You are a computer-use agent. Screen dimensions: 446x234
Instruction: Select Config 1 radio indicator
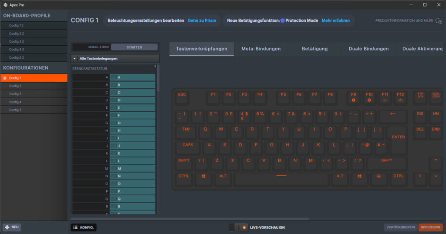click(5, 78)
